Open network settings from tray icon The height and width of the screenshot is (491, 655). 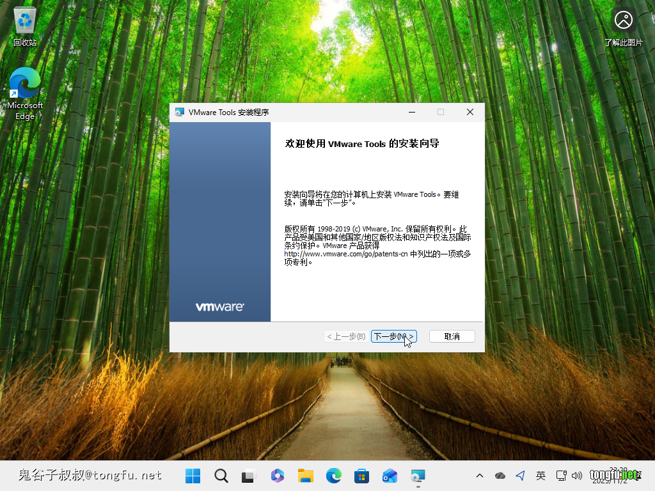(x=561, y=476)
